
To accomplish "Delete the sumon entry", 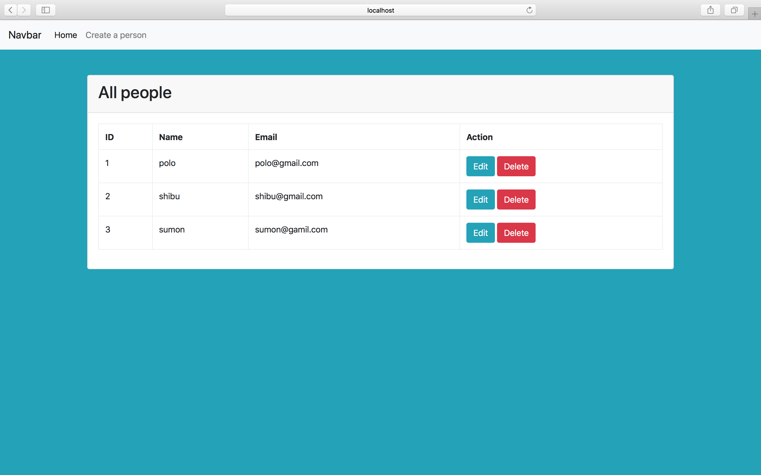I will pyautogui.click(x=516, y=233).
